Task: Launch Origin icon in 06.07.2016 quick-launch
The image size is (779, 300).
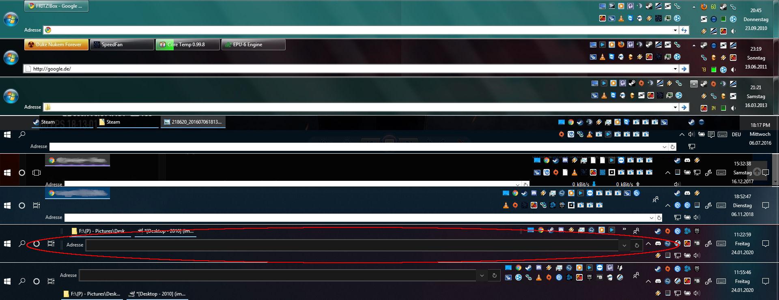Action: click(x=562, y=134)
